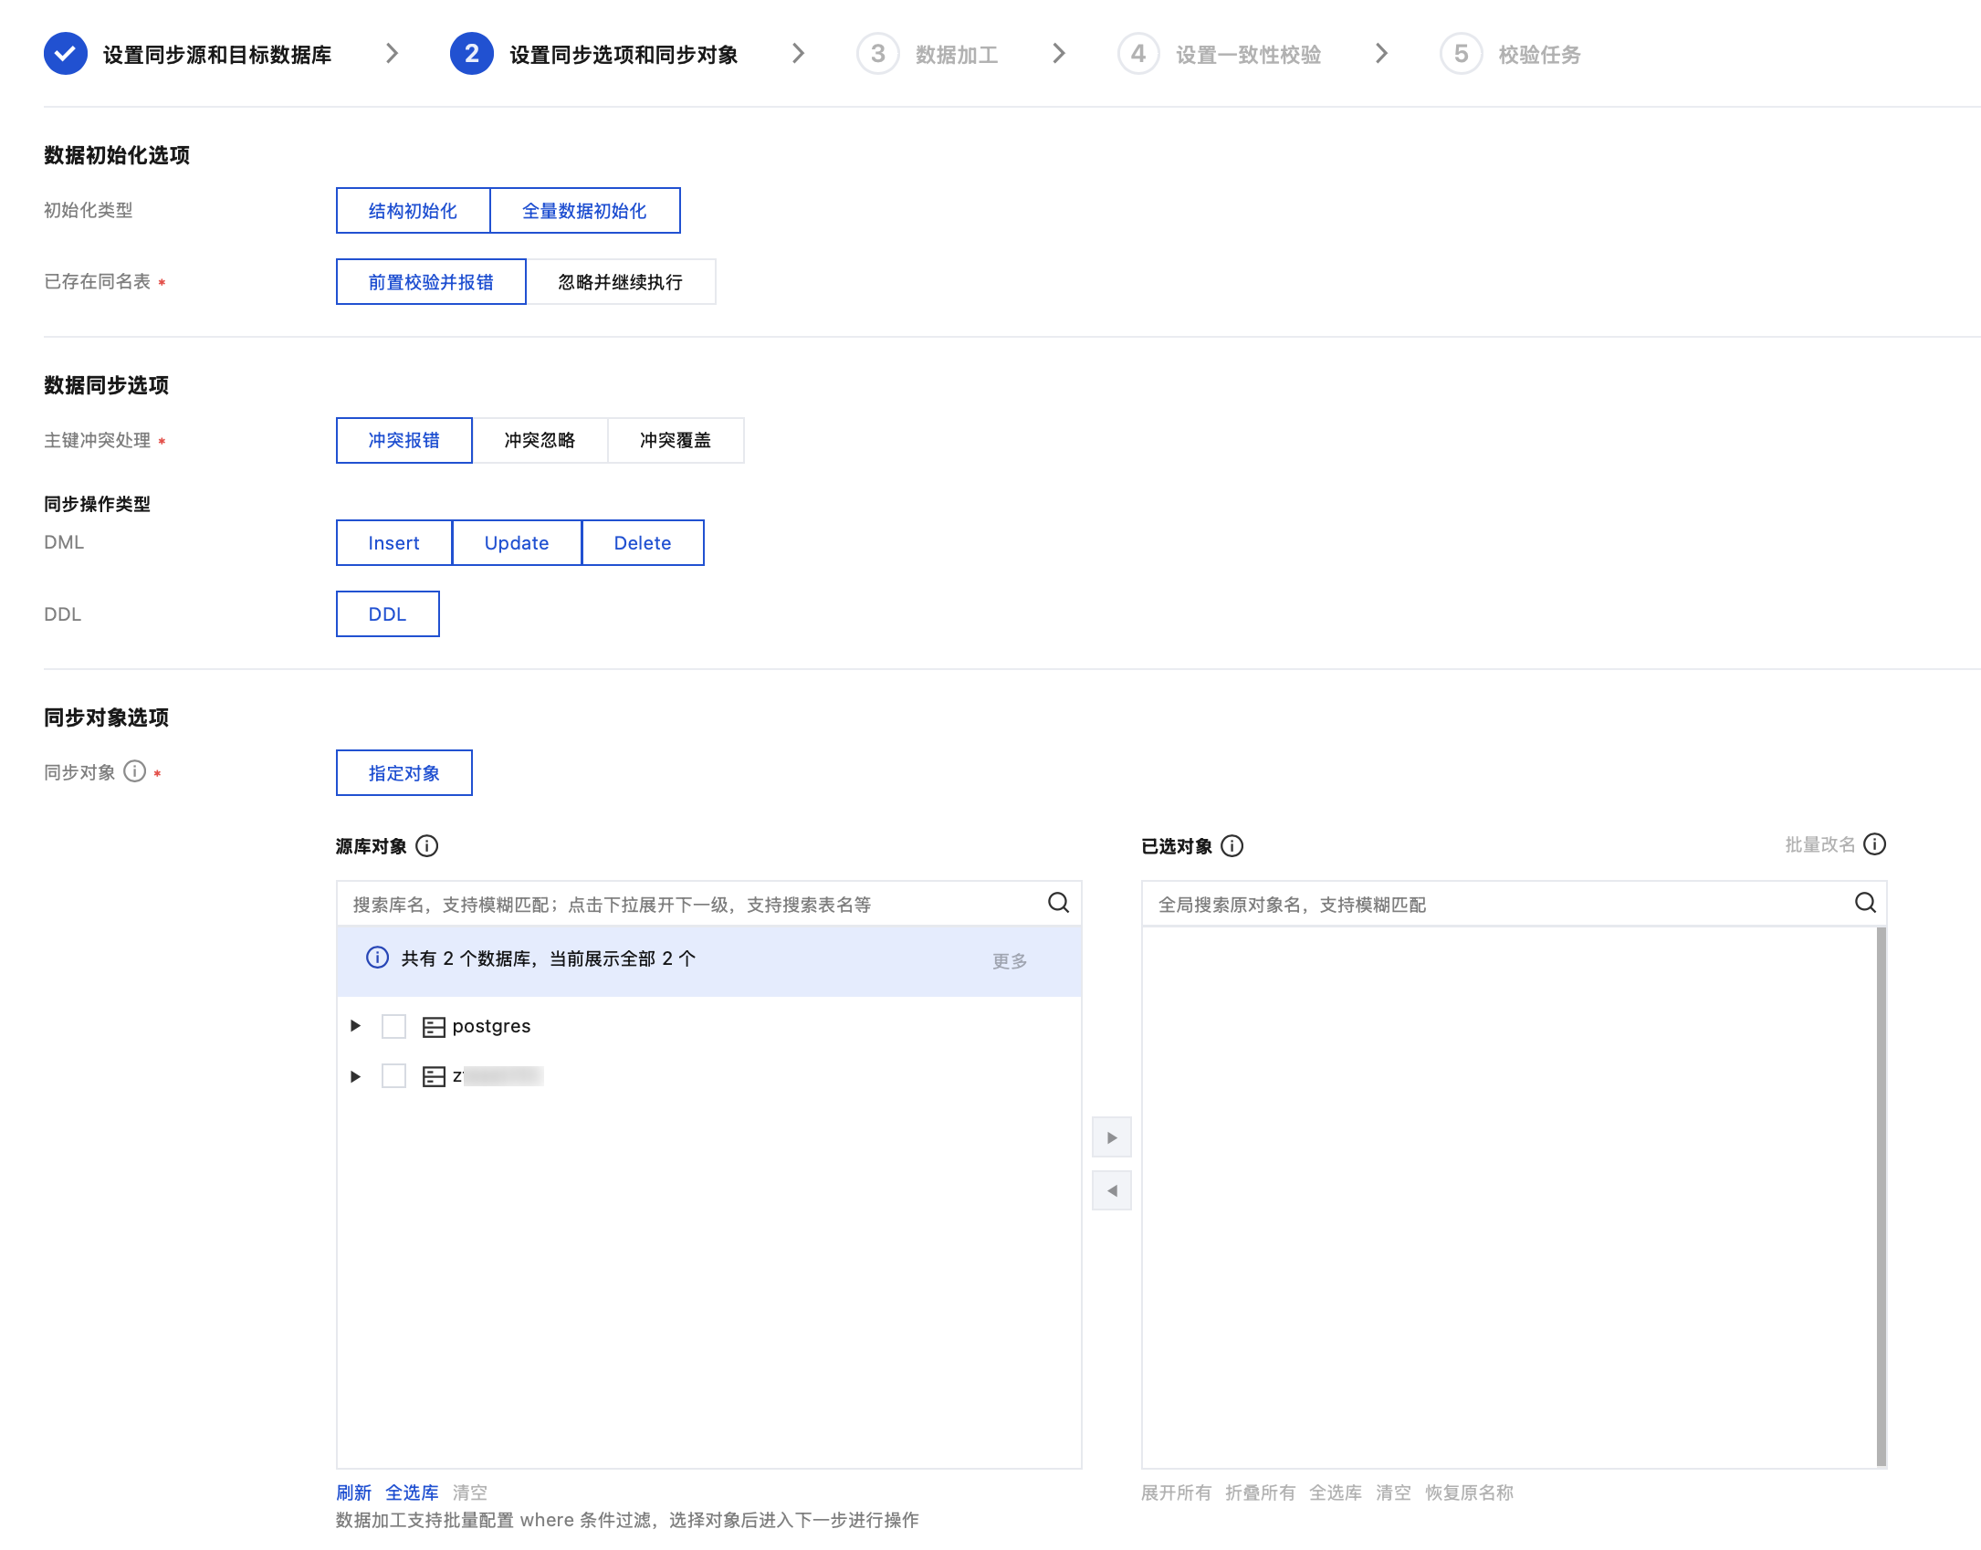Click the 刷新 link under source list
The height and width of the screenshot is (1550, 1981).
point(353,1492)
